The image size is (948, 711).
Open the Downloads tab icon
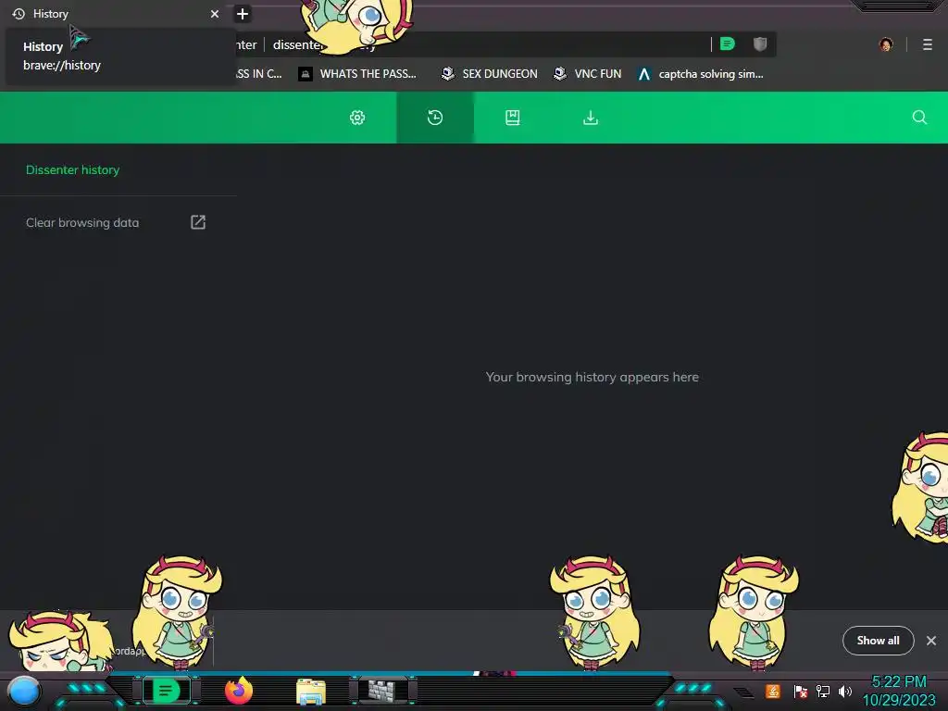point(591,118)
